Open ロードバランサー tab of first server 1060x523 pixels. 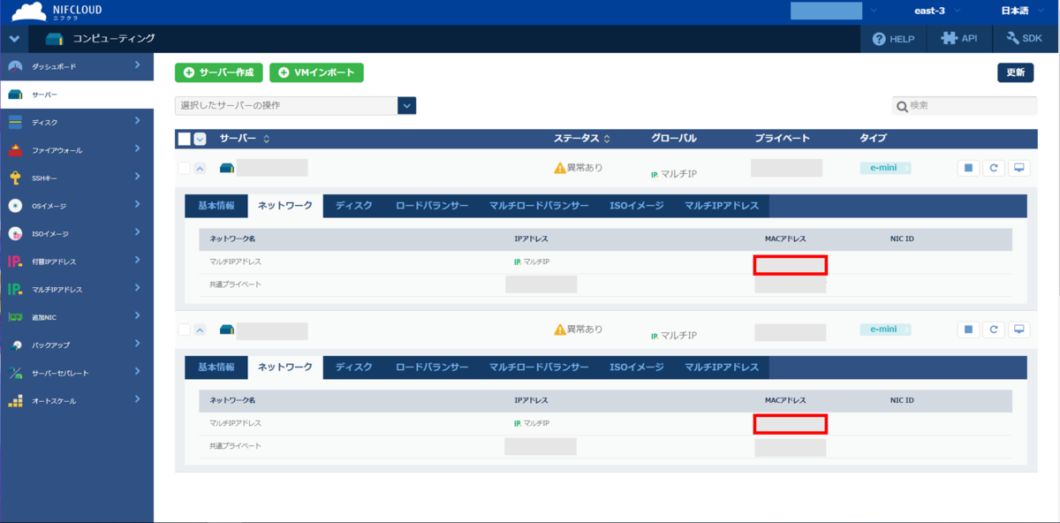click(x=432, y=206)
